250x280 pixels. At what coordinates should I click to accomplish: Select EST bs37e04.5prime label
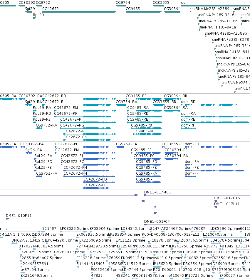[x=35, y=270]
